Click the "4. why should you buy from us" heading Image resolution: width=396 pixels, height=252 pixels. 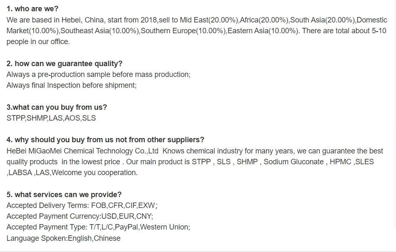click(105, 140)
